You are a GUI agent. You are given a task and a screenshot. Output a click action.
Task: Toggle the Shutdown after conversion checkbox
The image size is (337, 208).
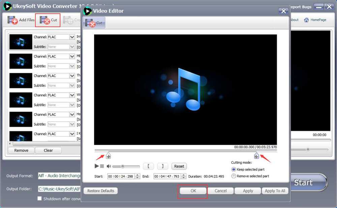click(40, 199)
